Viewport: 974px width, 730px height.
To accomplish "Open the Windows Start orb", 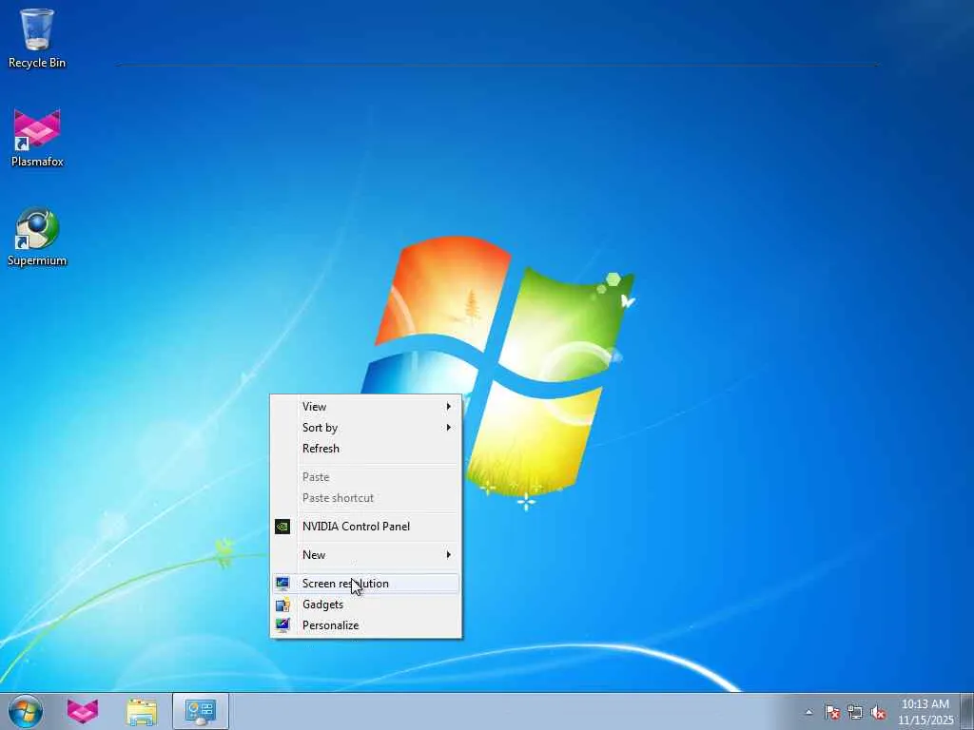I will [26, 711].
